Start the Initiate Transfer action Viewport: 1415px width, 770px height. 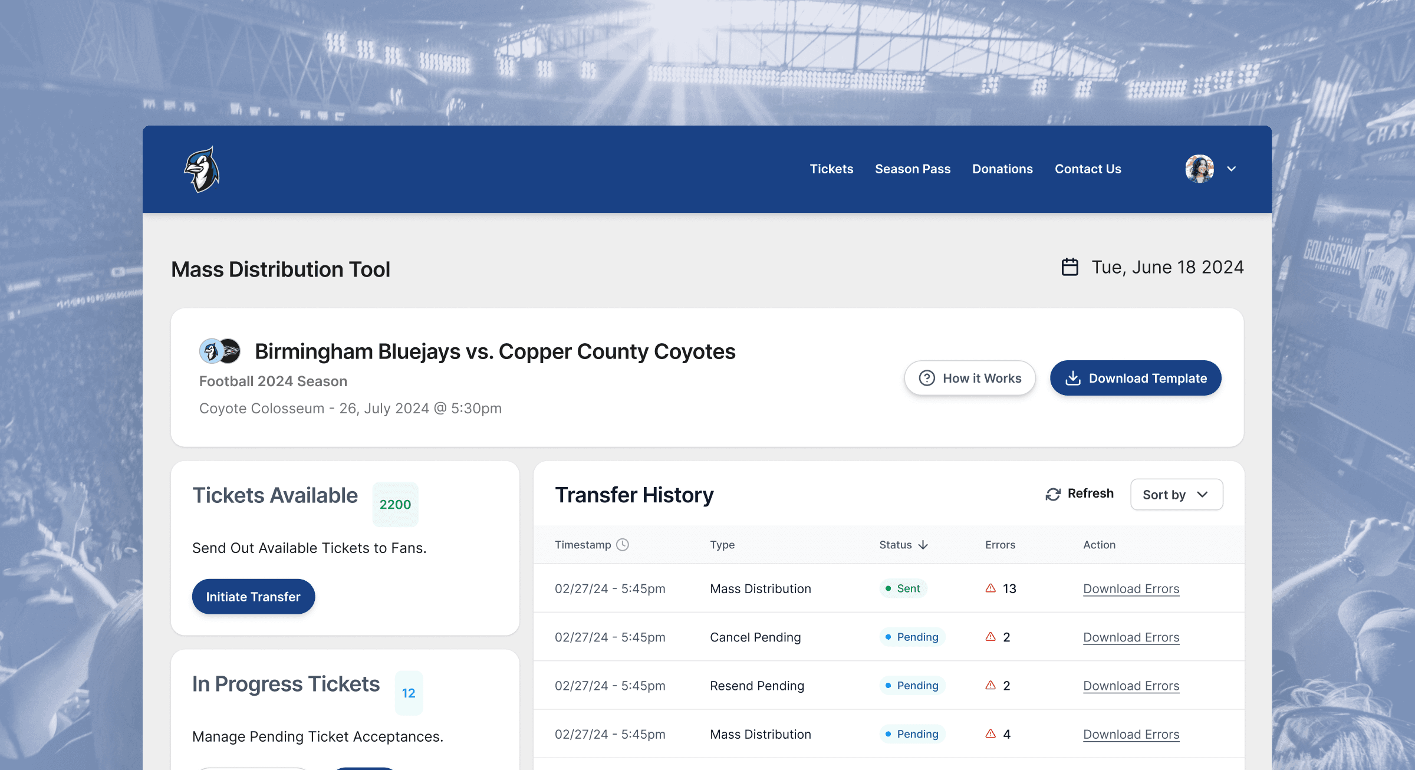[254, 597]
